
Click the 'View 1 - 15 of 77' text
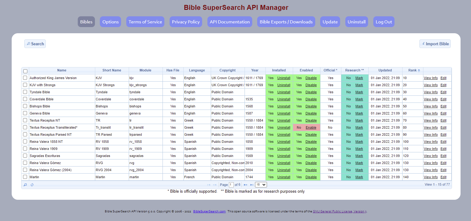437,185
